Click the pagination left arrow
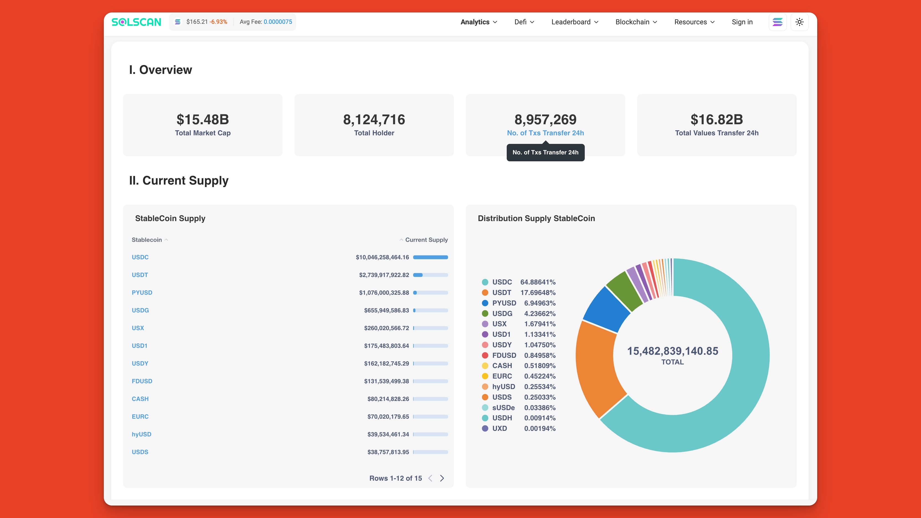 click(x=430, y=478)
